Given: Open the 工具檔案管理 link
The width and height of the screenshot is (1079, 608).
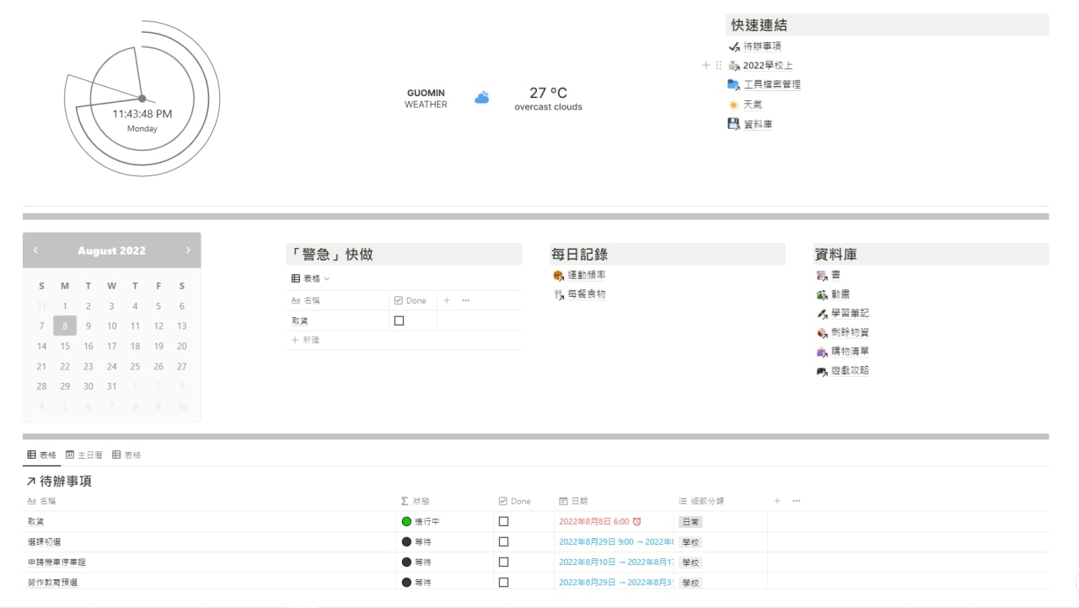Looking at the screenshot, I should pos(771,84).
